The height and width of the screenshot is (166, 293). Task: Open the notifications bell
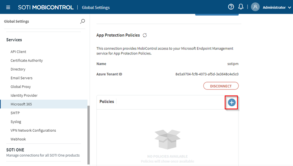(241, 7)
